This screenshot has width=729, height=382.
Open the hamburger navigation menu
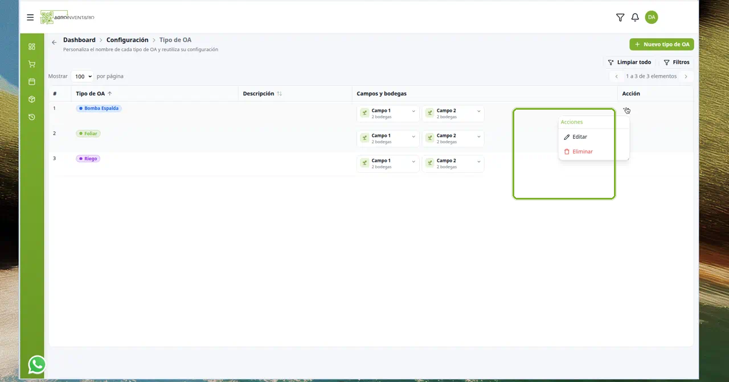point(30,18)
